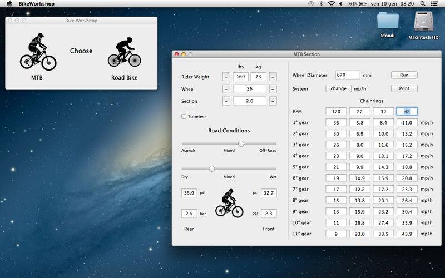Click the 1° gear cog field showing 36
This screenshot has width=445, height=278.
(x=336, y=122)
